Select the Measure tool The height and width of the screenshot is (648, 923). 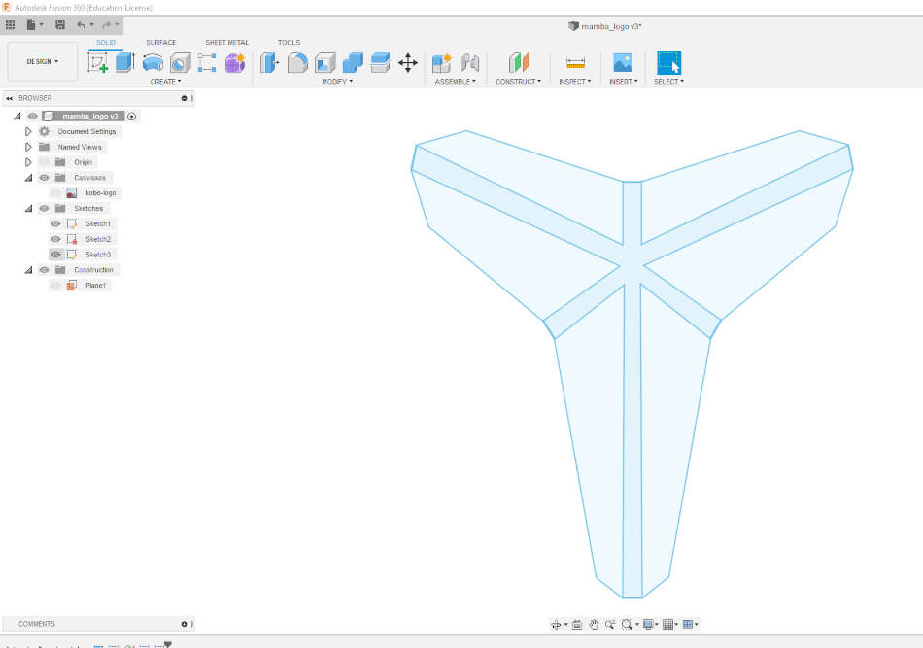pyautogui.click(x=575, y=62)
